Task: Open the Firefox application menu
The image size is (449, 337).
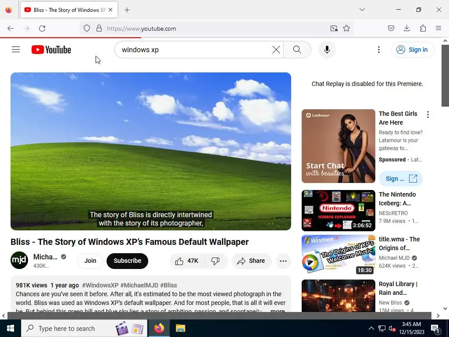Action: 438,29
